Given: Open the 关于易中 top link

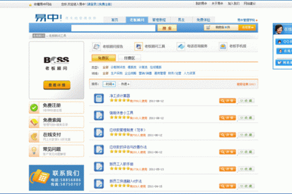Looking at the screenshot, I should tap(218, 3).
